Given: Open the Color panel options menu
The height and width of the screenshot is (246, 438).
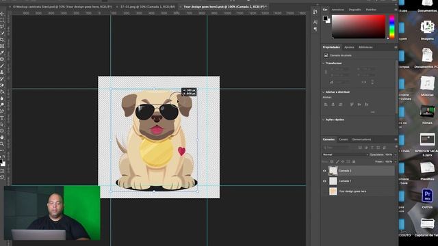Looking at the screenshot, I should tap(396, 10).
